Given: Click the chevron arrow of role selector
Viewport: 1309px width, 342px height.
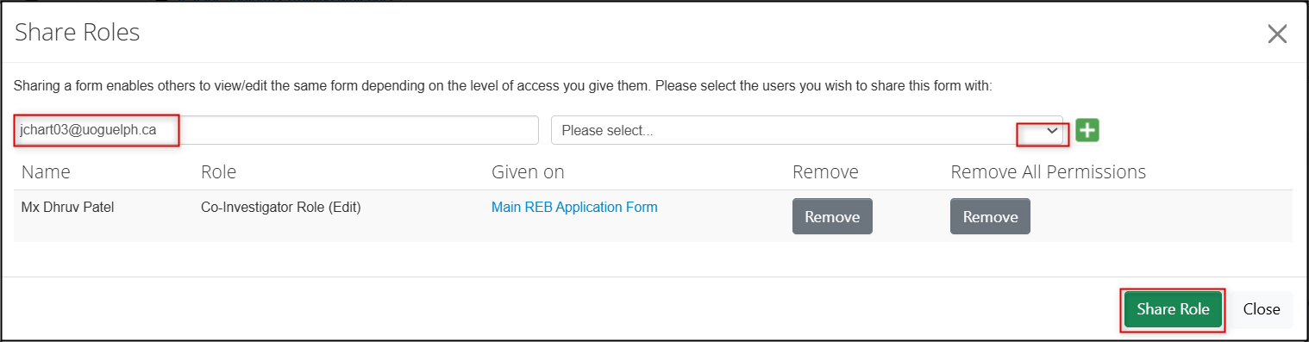Looking at the screenshot, I should [x=1051, y=130].
